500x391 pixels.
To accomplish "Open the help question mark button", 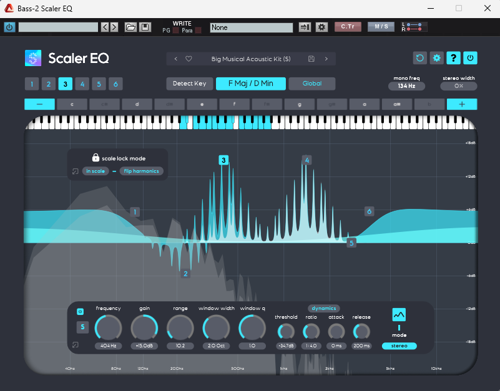I will click(453, 58).
